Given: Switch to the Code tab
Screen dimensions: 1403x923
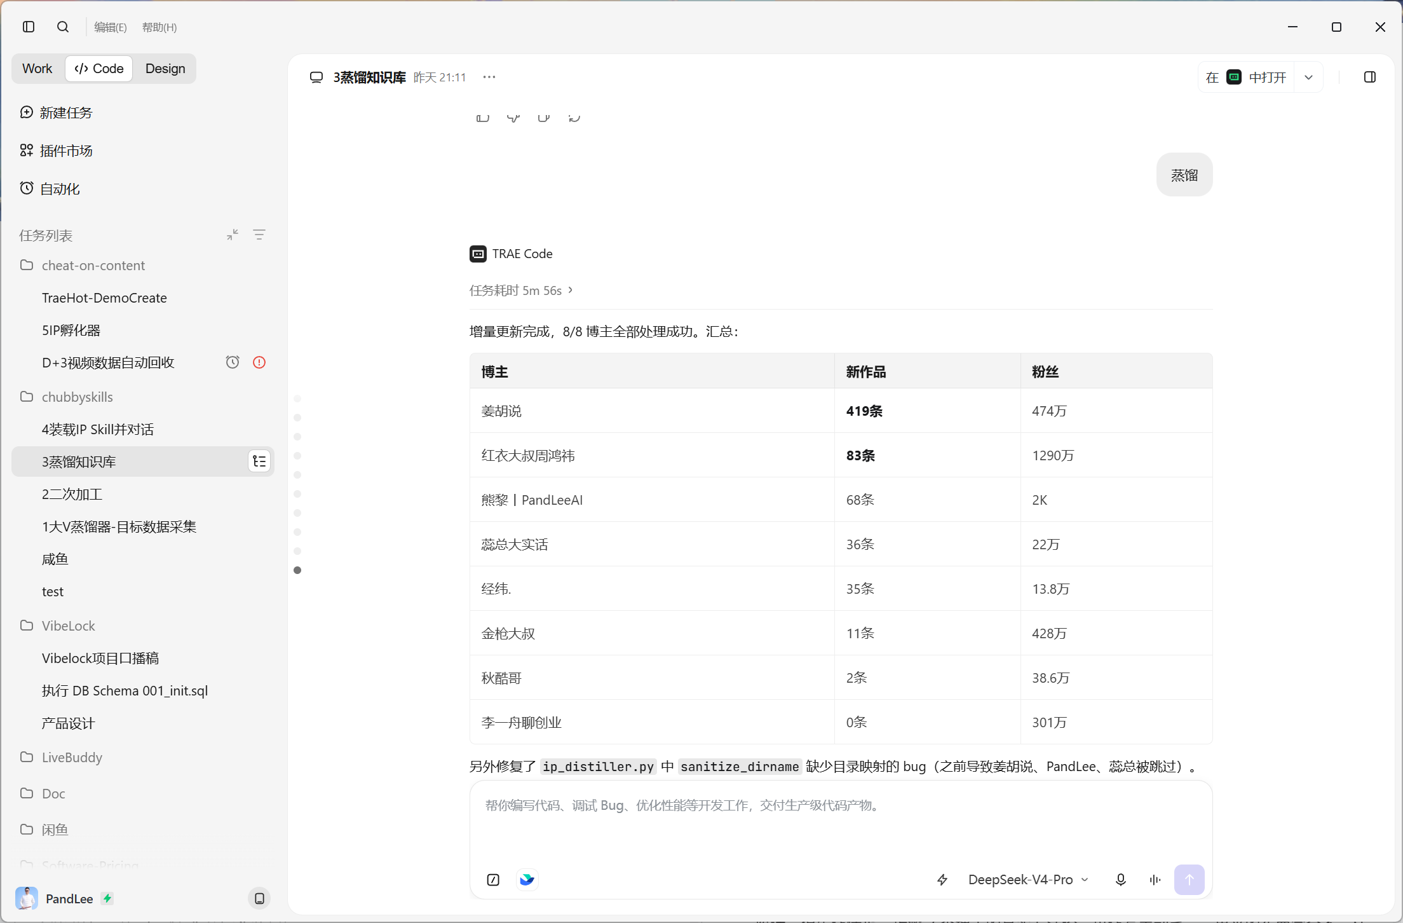Looking at the screenshot, I should [x=98, y=69].
